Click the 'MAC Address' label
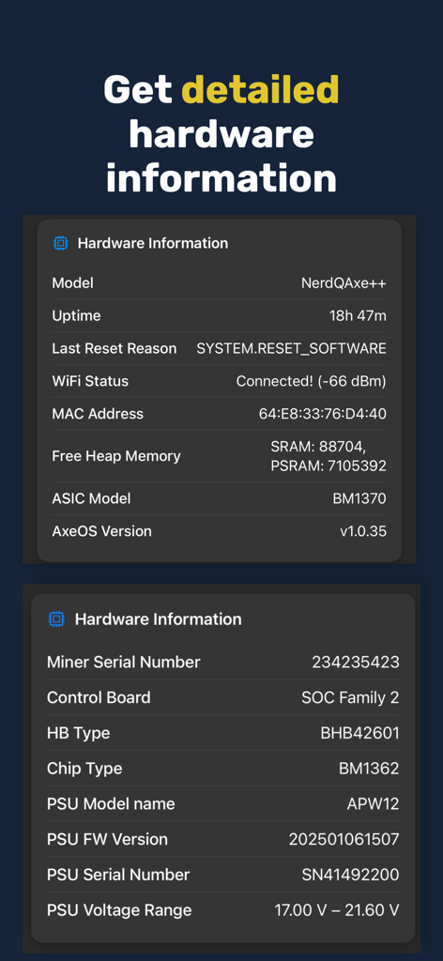Viewport: 443px width, 961px height. 98,414
